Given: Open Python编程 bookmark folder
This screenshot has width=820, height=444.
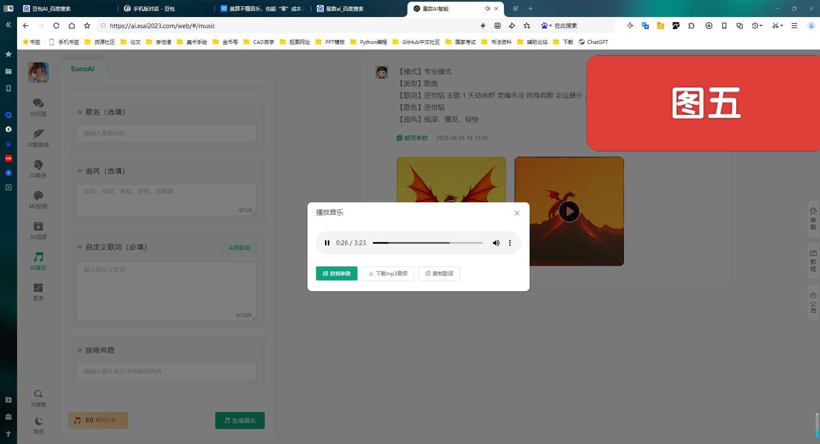Looking at the screenshot, I should click(369, 42).
